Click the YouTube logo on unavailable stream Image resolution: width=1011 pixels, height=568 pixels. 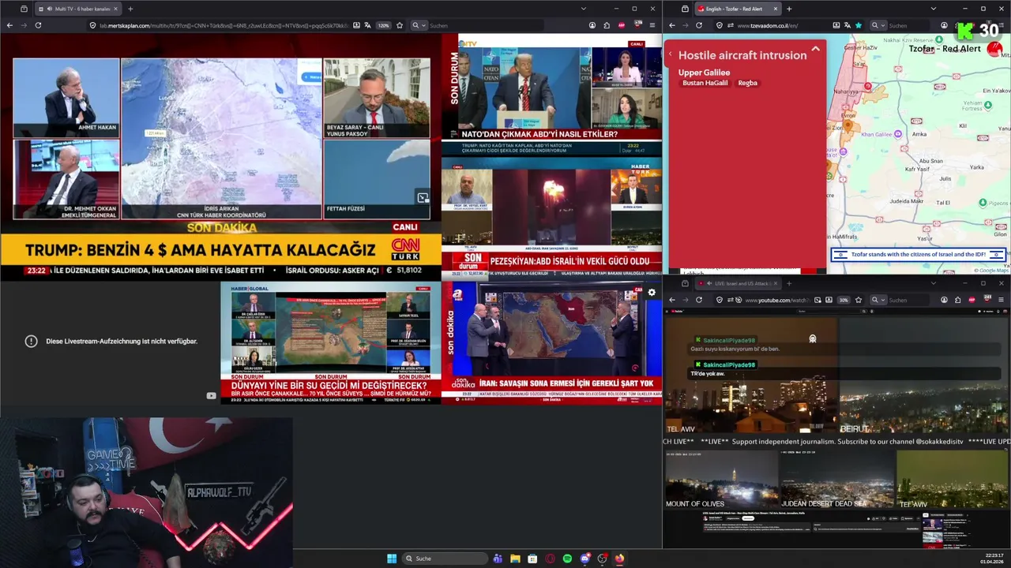tap(211, 396)
